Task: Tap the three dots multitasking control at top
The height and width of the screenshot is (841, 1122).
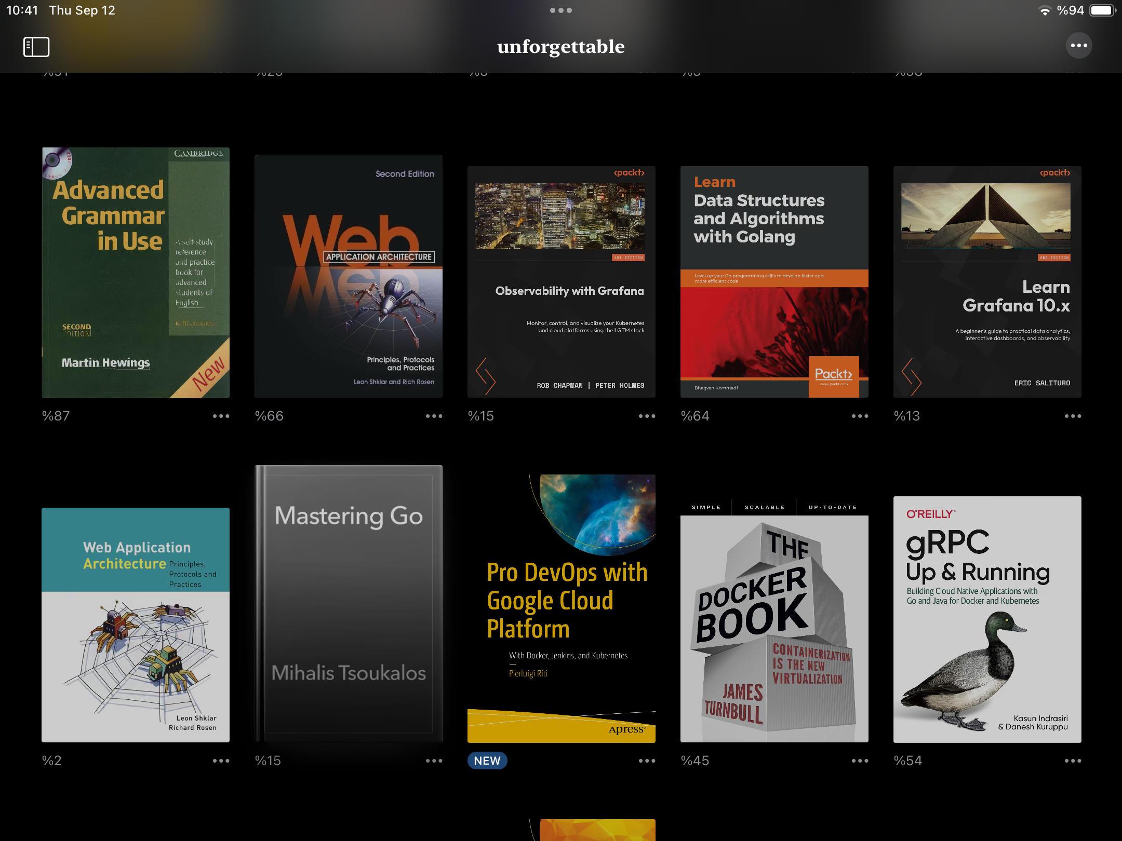Action: coord(561,10)
